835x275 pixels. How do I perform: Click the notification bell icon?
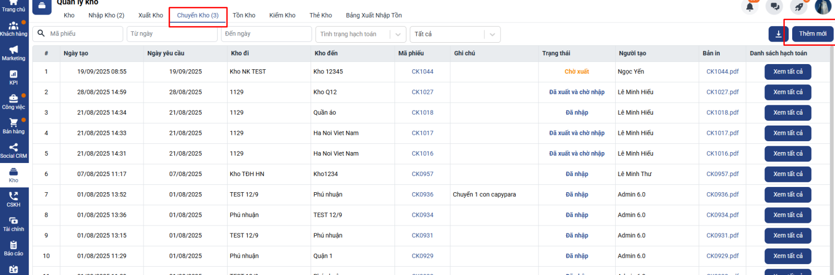pyautogui.click(x=750, y=7)
